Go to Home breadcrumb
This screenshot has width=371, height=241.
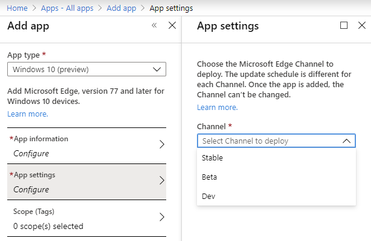tap(17, 8)
